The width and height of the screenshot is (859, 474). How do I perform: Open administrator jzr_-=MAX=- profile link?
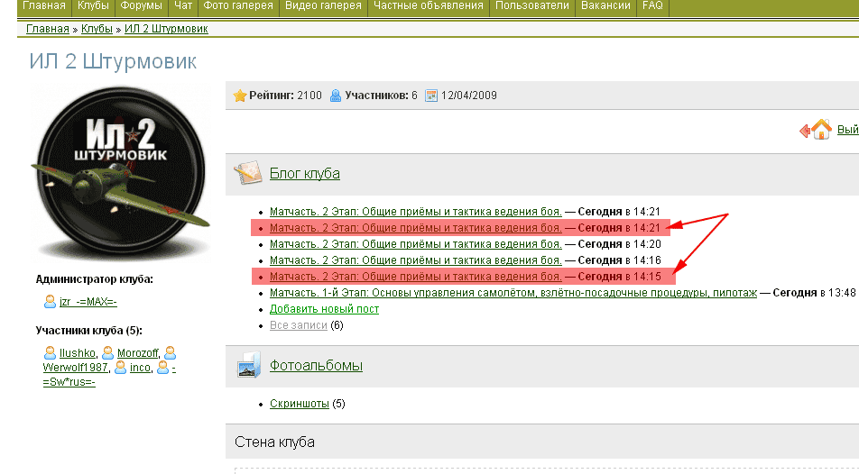pos(88,302)
